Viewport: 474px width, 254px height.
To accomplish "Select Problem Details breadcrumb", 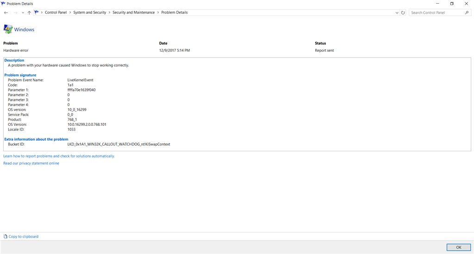I will 175,12.
